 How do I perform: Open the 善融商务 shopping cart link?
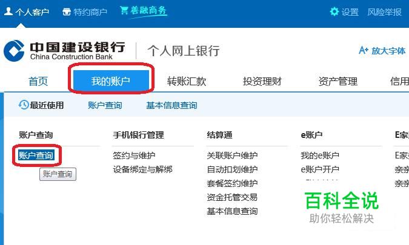coord(143,11)
